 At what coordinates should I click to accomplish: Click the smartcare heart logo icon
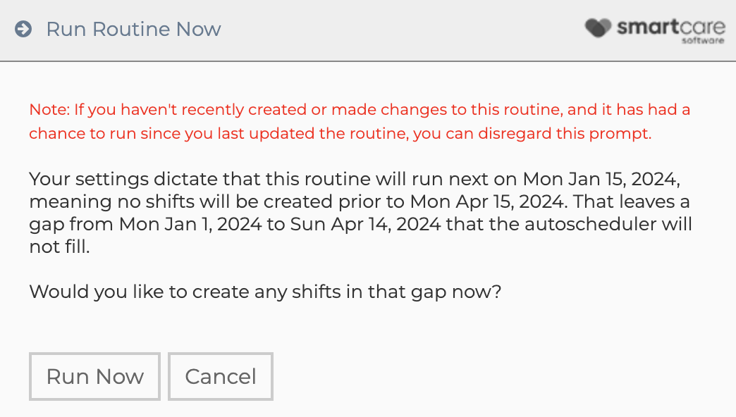[598, 27]
